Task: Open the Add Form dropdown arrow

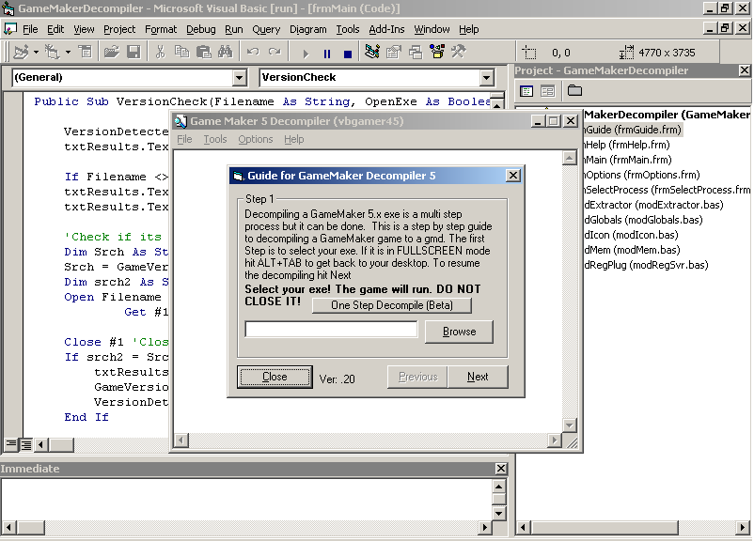Action: 68,52
